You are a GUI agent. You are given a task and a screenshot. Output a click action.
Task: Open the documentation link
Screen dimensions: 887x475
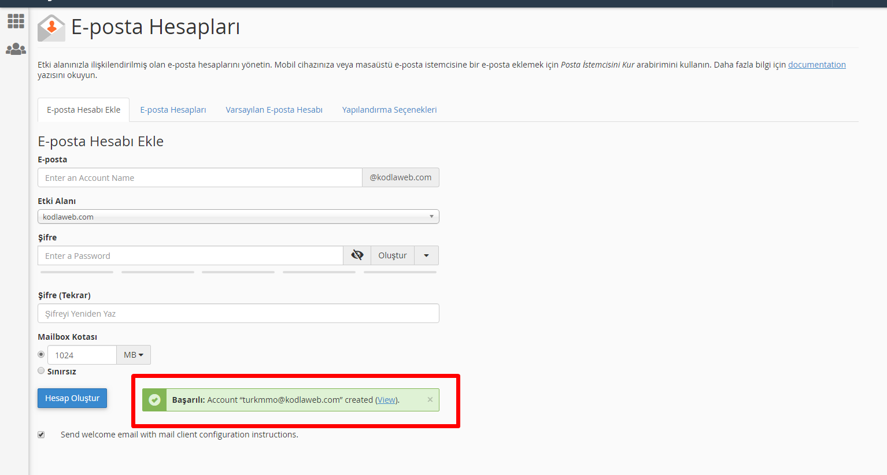point(816,65)
